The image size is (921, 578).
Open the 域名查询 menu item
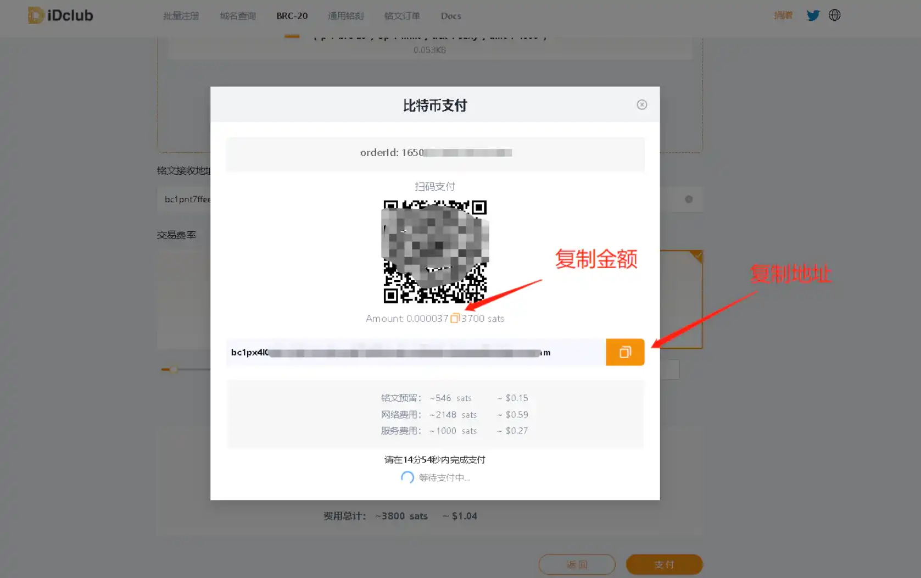coord(237,16)
